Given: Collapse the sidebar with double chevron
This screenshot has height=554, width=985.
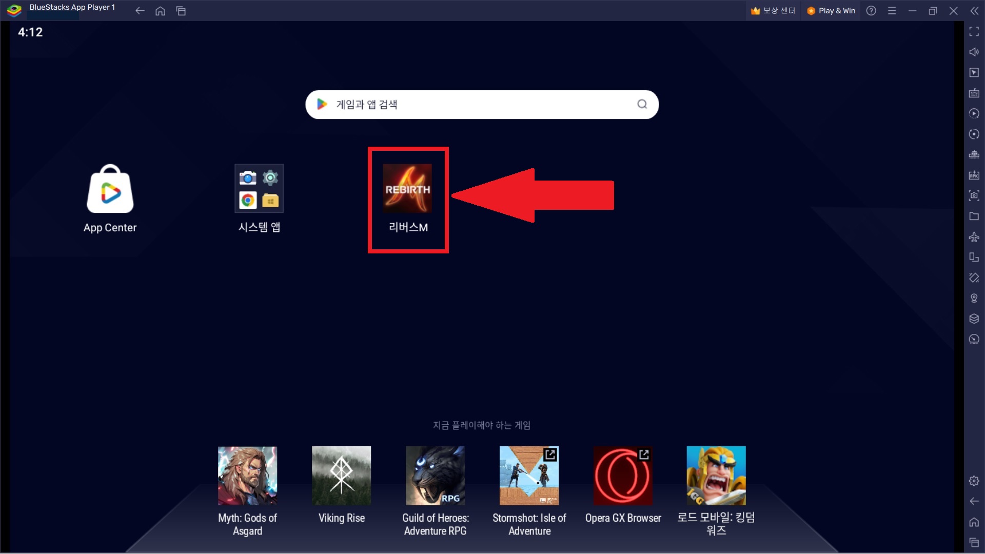Looking at the screenshot, I should (974, 11).
